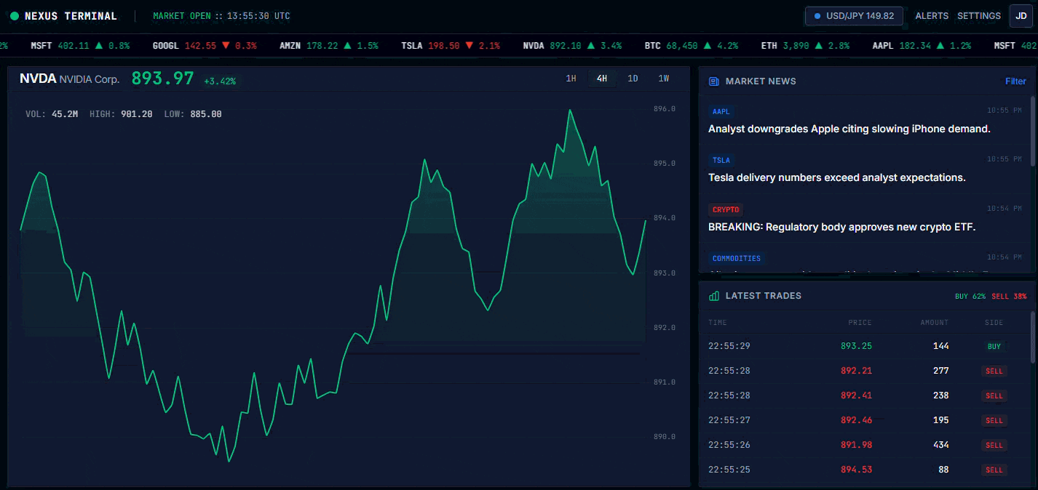This screenshot has height=490, width=1038.
Task: Open the crypto ETF breaking news headline
Action: pos(841,227)
